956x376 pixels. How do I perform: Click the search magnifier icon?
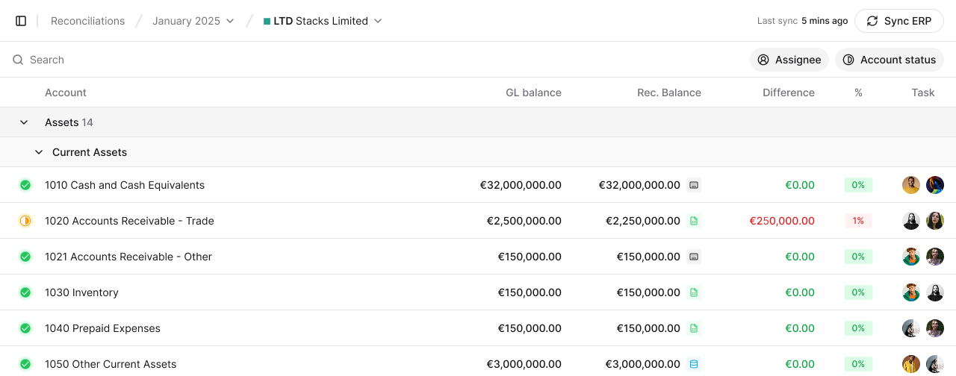coord(18,60)
